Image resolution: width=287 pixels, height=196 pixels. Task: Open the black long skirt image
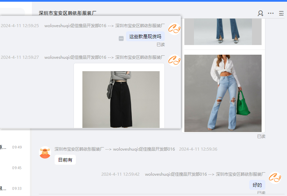(x=121, y=99)
